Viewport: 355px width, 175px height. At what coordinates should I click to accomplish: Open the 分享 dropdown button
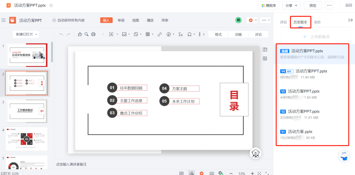(x=291, y=6)
